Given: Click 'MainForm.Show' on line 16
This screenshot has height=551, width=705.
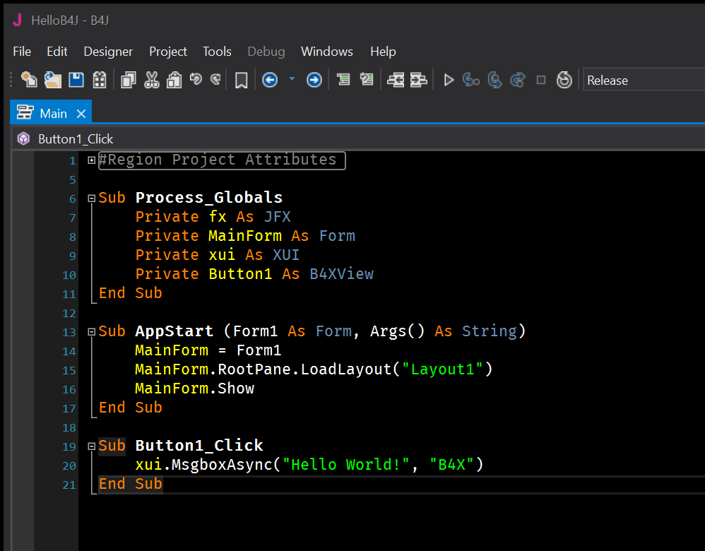Looking at the screenshot, I should pyautogui.click(x=195, y=389).
